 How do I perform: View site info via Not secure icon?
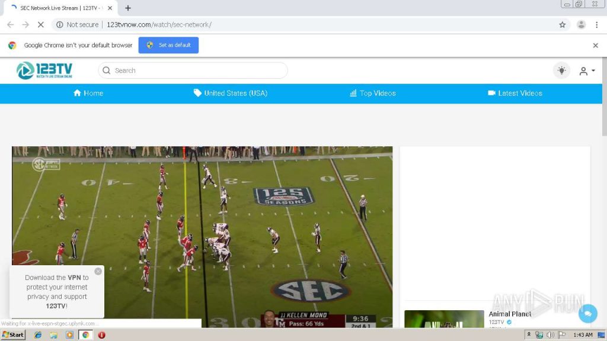(x=59, y=25)
